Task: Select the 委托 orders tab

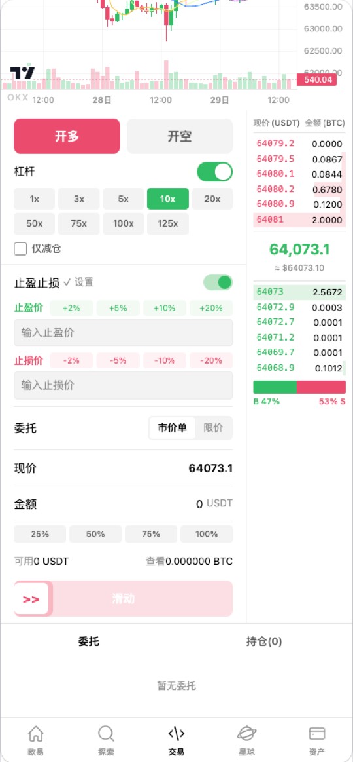Action: point(89,641)
